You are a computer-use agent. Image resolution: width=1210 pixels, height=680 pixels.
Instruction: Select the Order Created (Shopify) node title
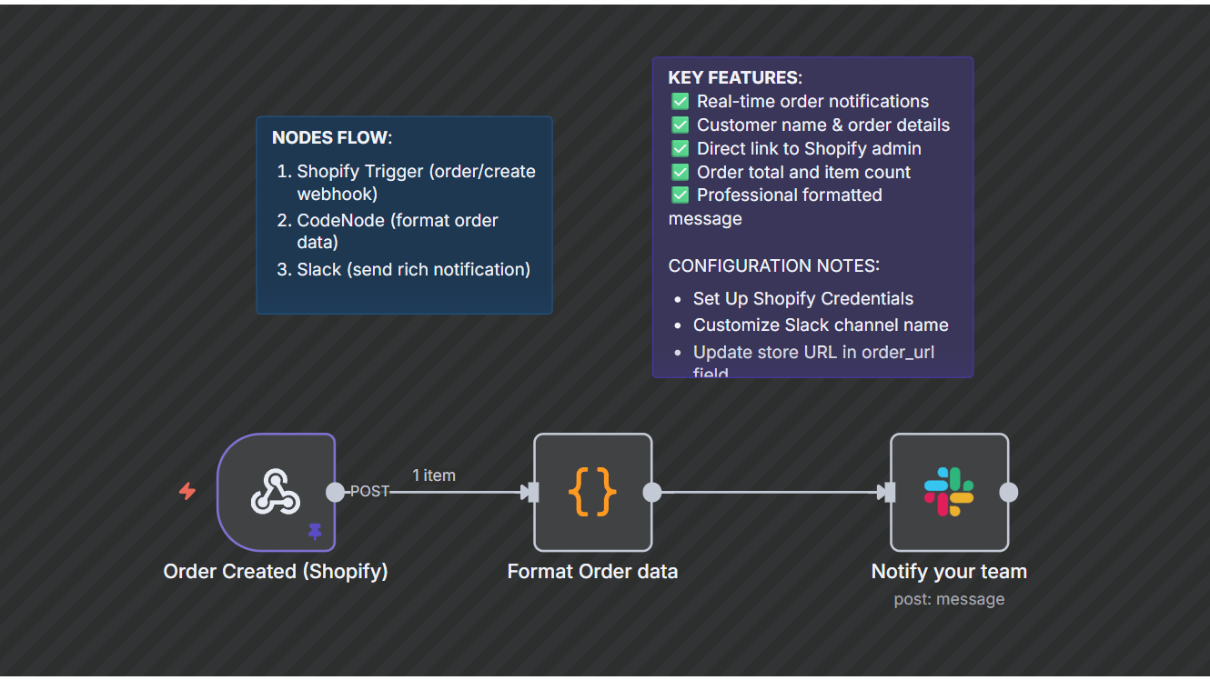click(275, 571)
